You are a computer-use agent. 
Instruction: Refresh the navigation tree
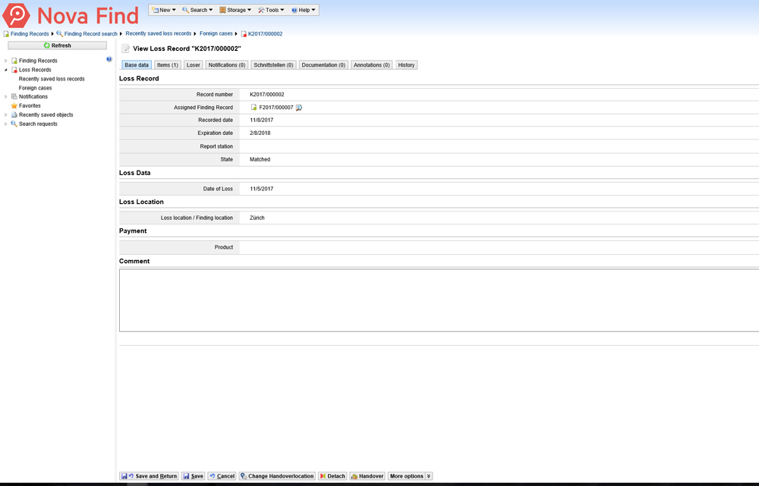click(x=57, y=45)
